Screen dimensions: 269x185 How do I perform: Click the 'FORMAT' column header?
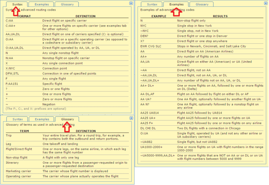click(24, 16)
